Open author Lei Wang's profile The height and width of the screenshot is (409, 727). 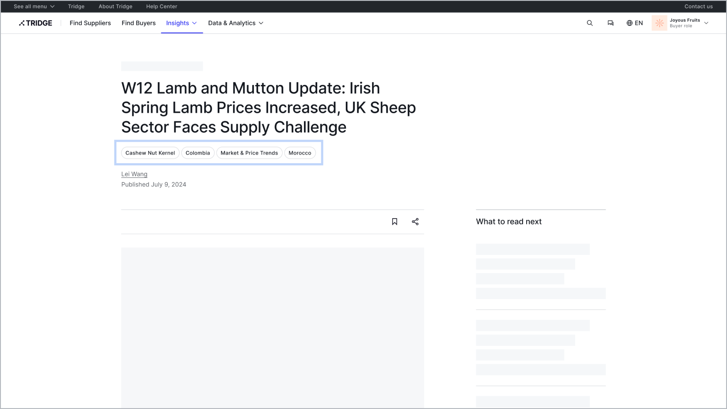(x=134, y=174)
